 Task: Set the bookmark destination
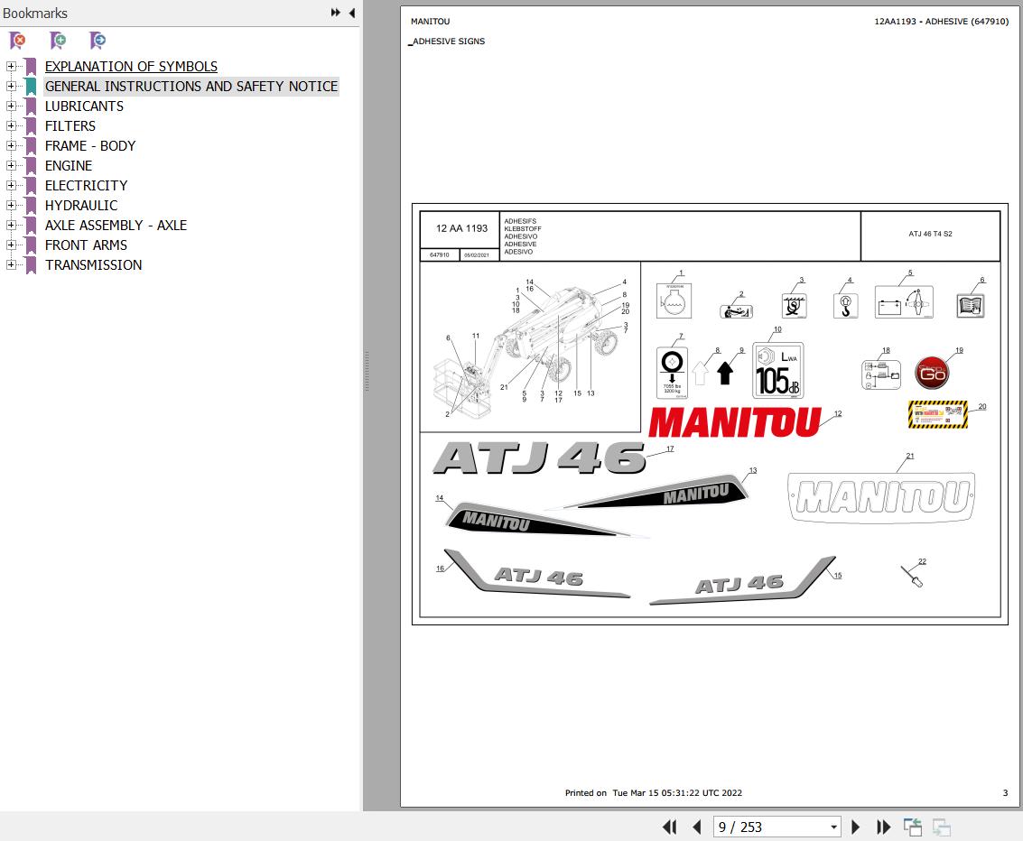(97, 41)
